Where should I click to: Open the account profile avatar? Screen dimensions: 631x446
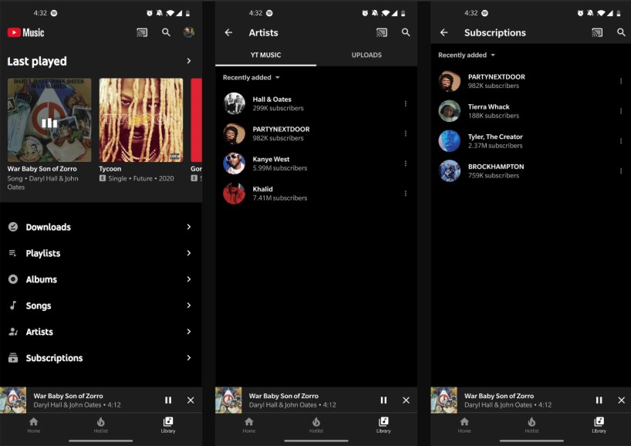(188, 32)
